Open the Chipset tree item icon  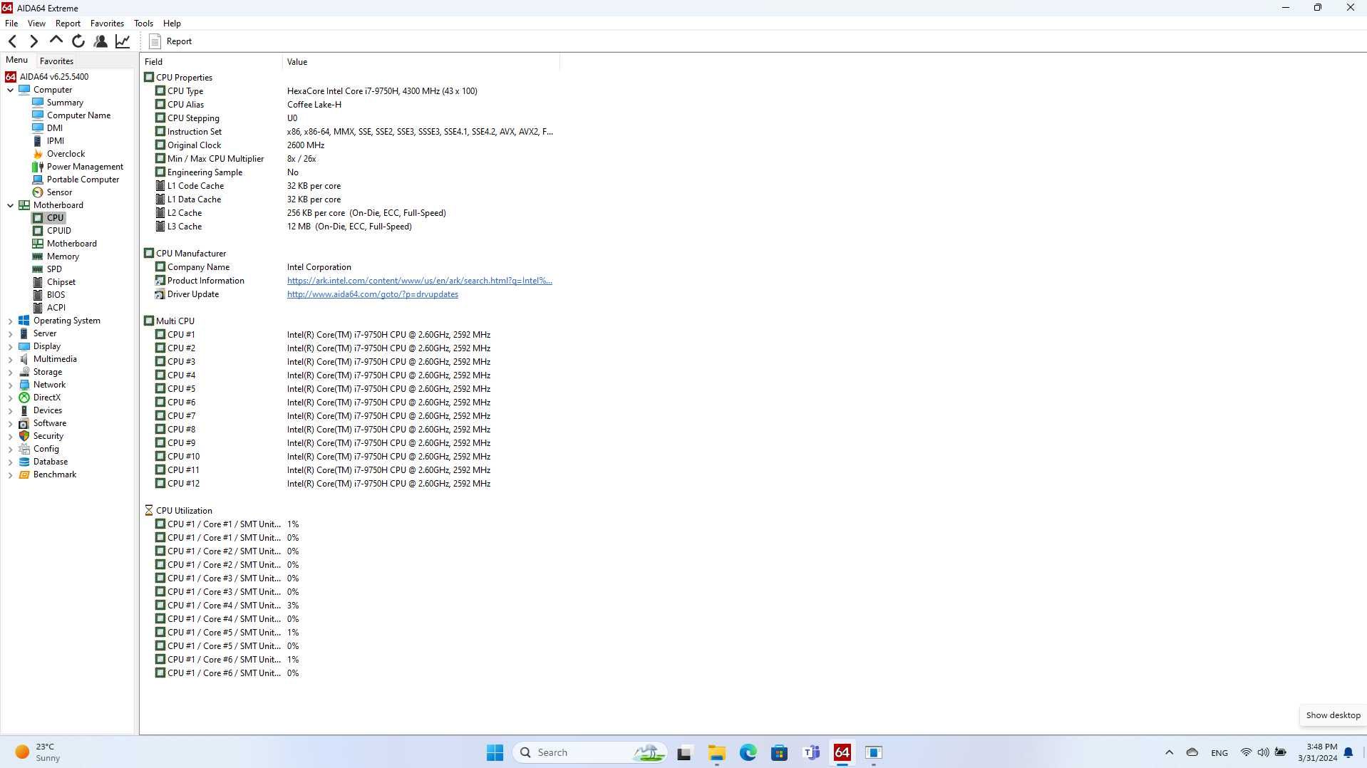pos(38,282)
